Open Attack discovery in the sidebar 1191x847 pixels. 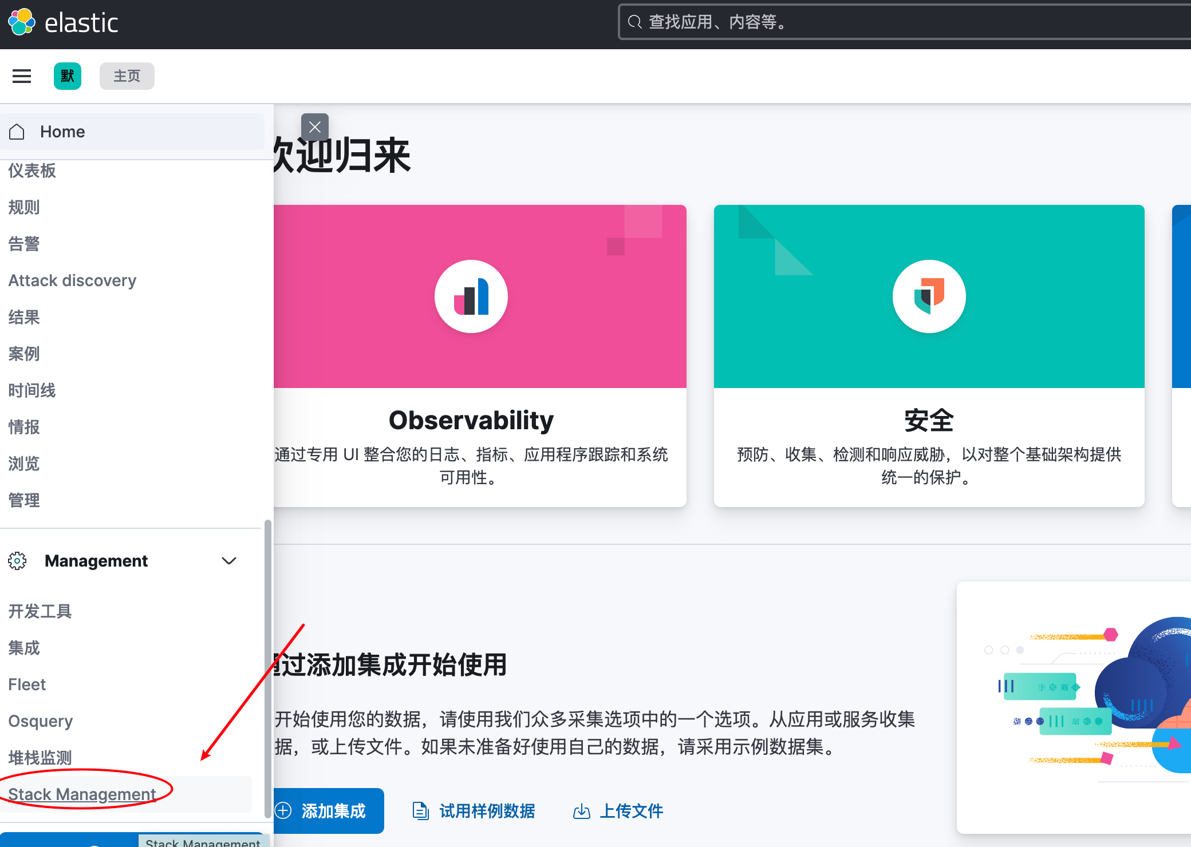[x=72, y=280]
